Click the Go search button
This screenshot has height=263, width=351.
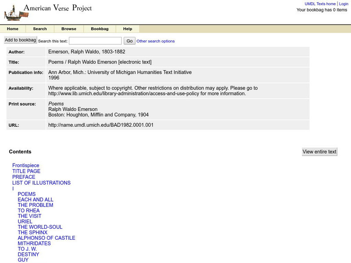point(129,40)
